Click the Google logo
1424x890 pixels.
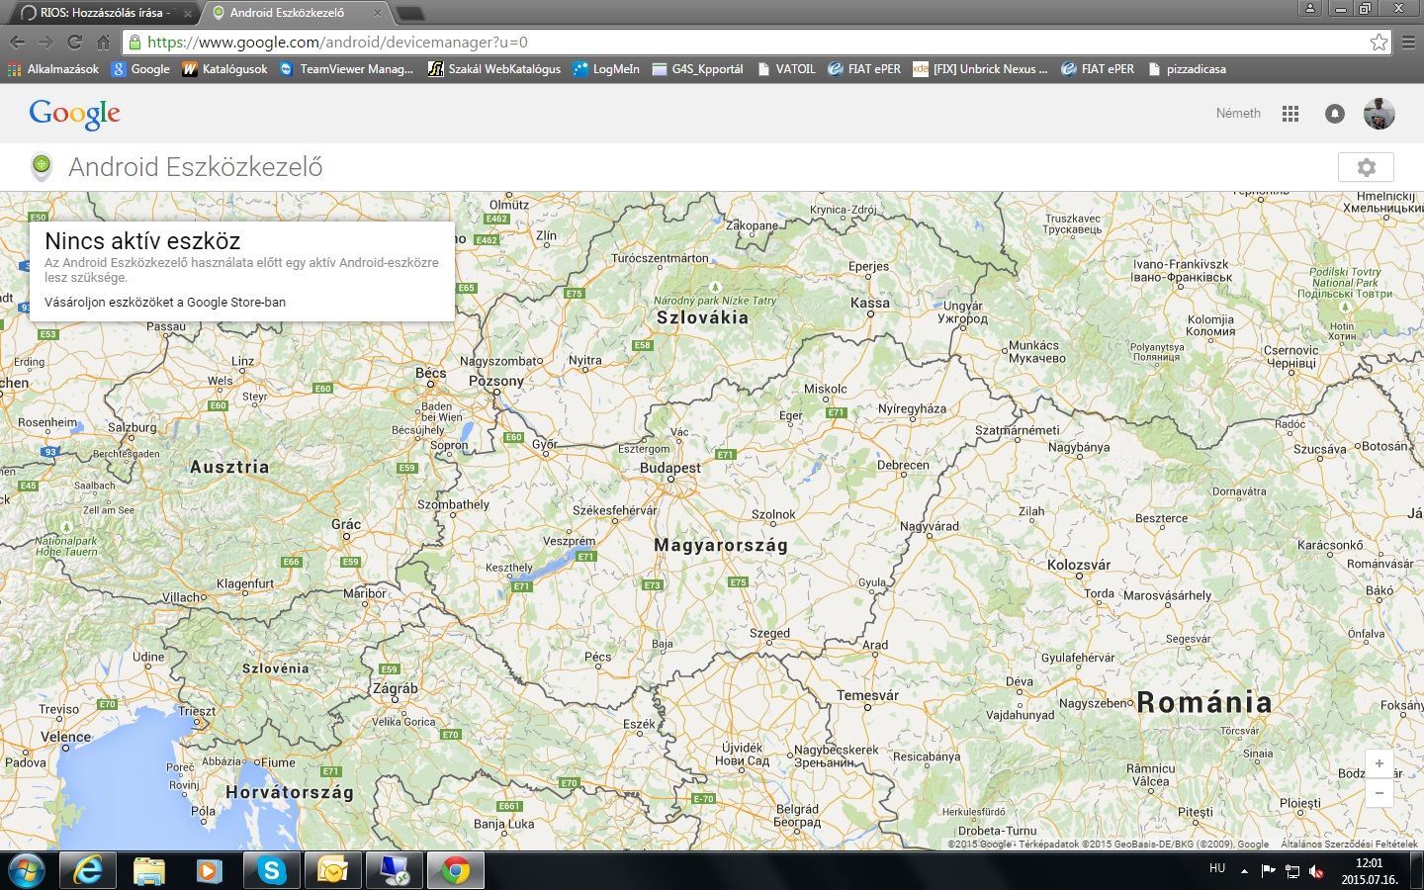(x=75, y=115)
